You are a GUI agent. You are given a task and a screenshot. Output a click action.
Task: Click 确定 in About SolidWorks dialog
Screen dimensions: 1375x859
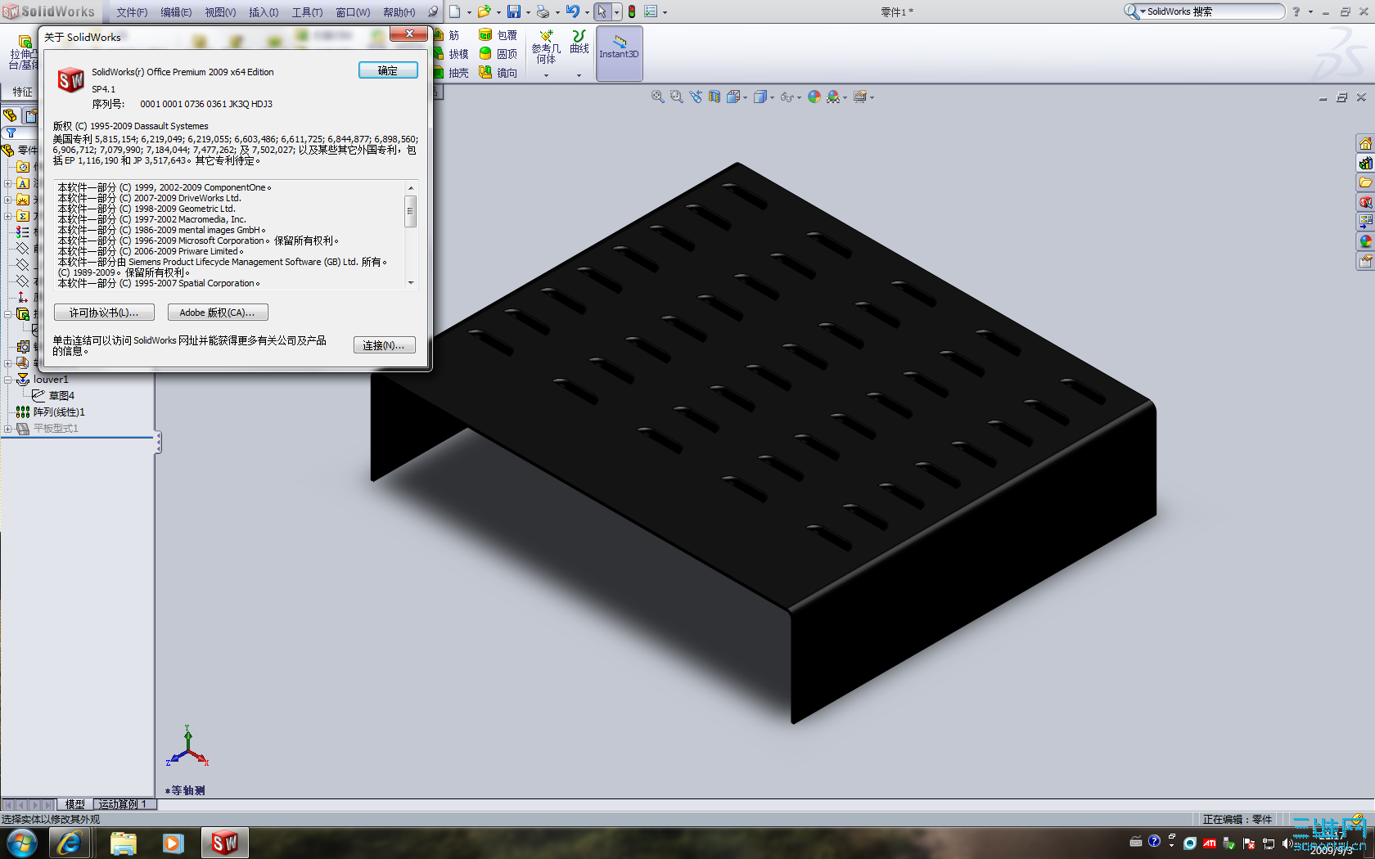pos(388,70)
